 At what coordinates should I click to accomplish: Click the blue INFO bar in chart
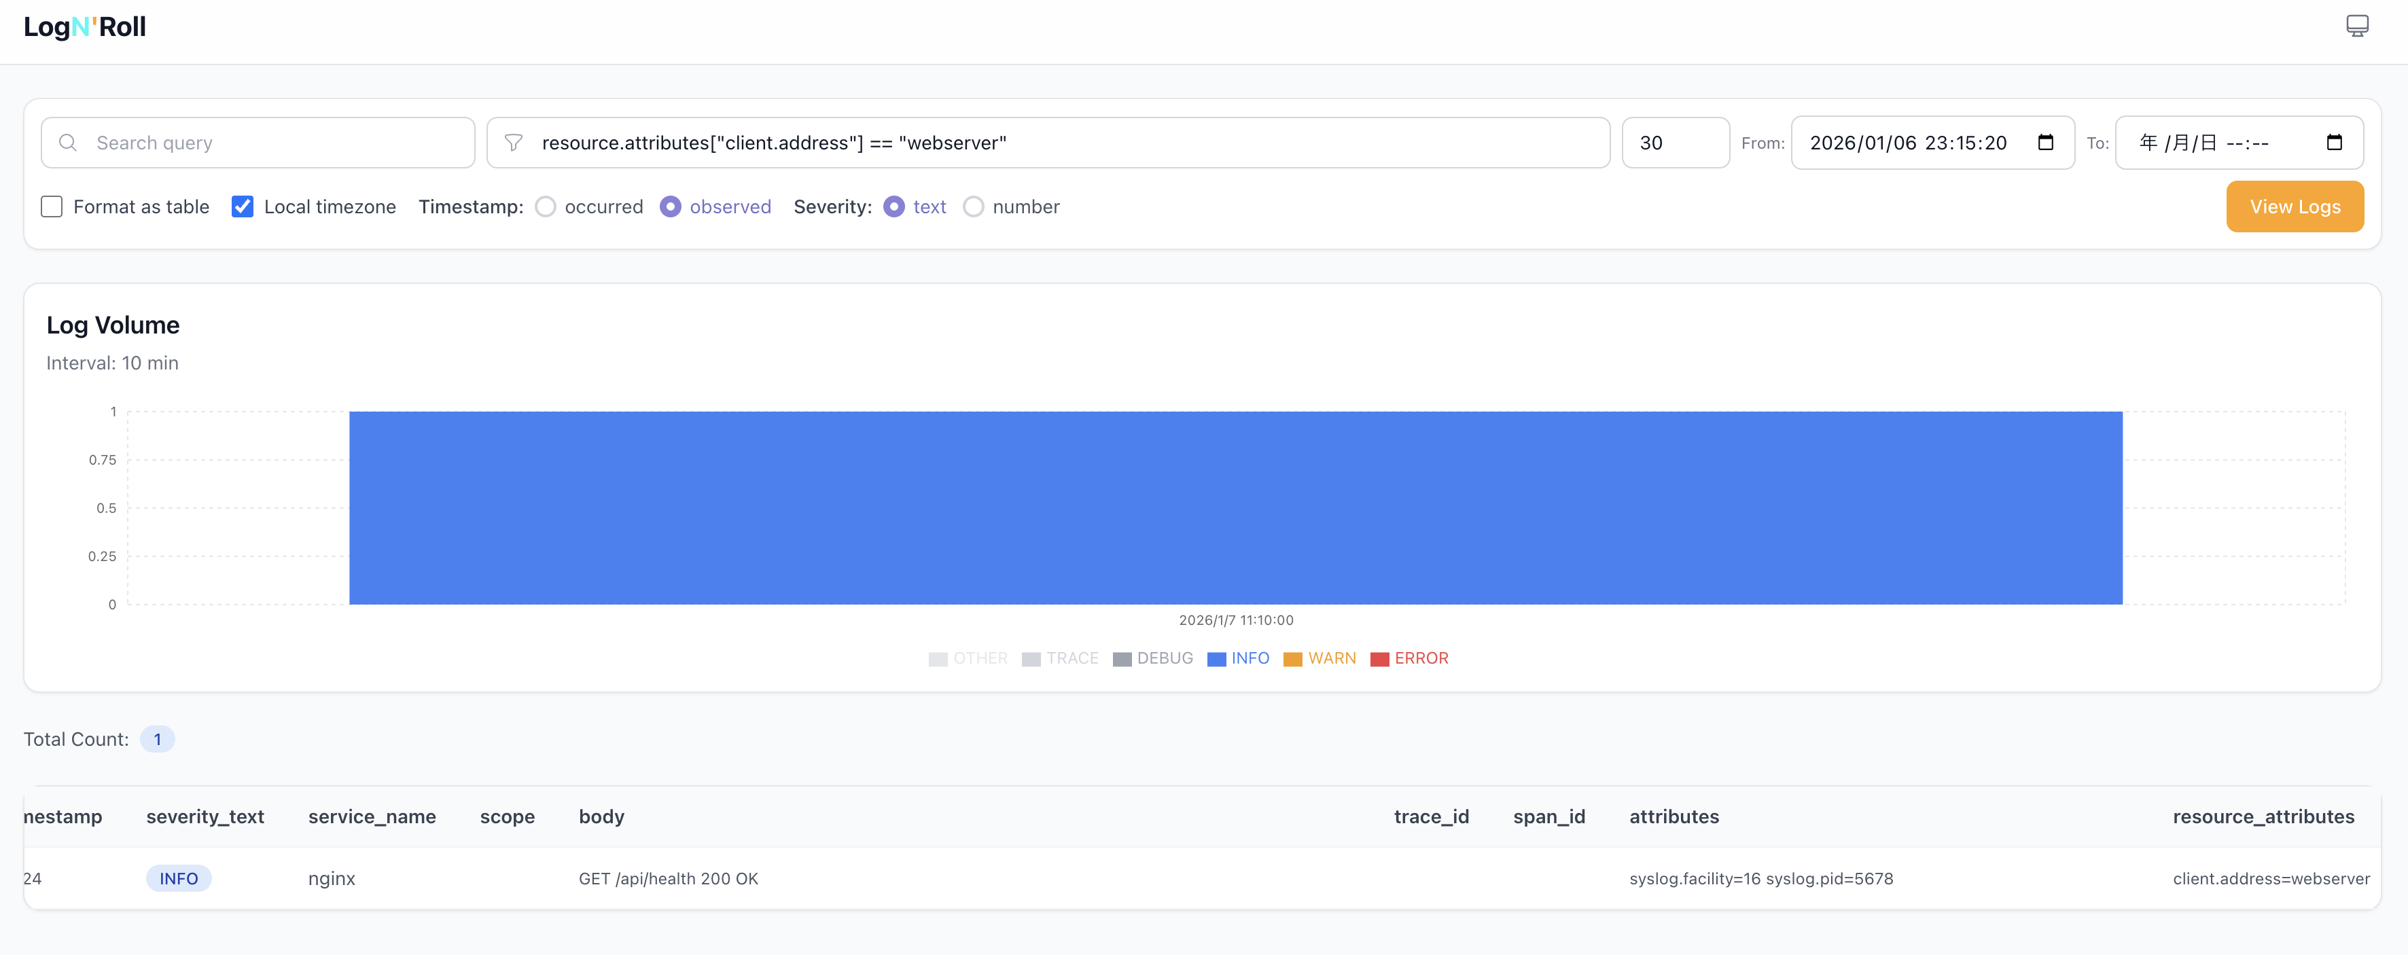point(1236,507)
